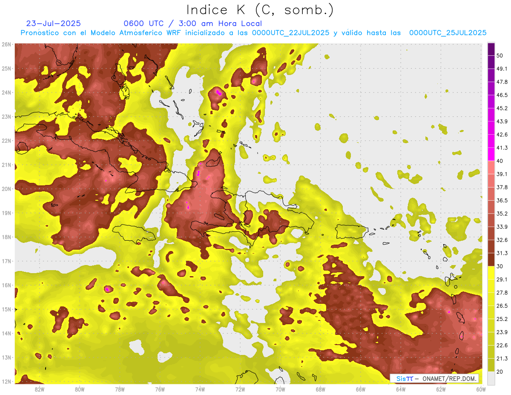Click the "41.3" value on the color scale

[x=502, y=148]
